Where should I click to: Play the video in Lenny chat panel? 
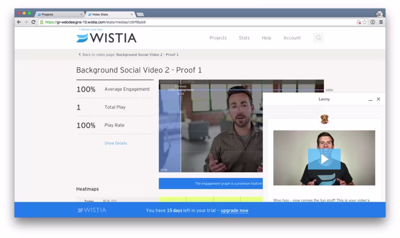324,159
